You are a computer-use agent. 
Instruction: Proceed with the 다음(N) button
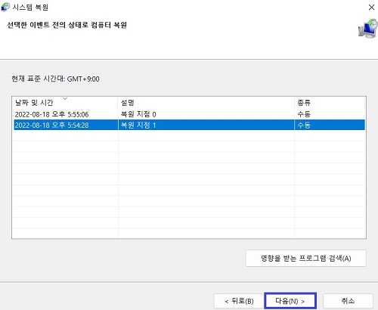click(290, 301)
